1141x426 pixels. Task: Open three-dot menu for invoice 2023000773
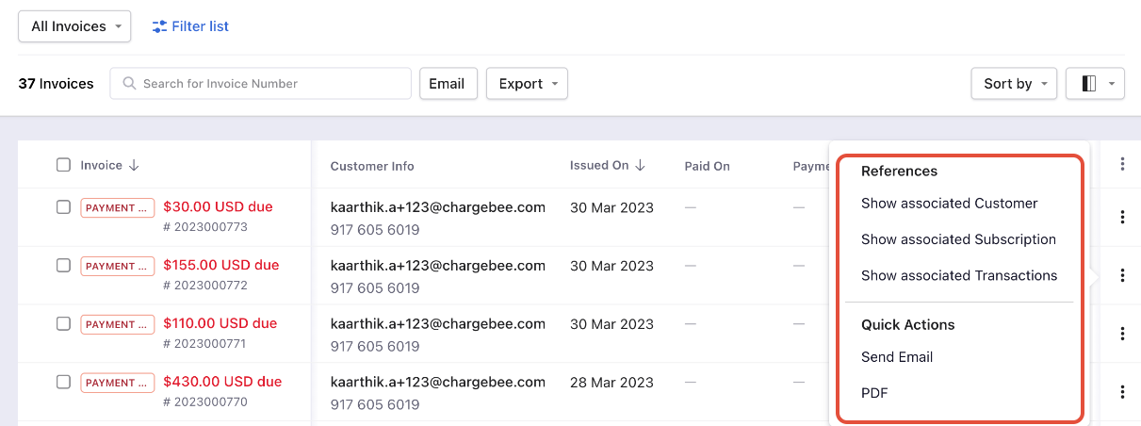1122,218
